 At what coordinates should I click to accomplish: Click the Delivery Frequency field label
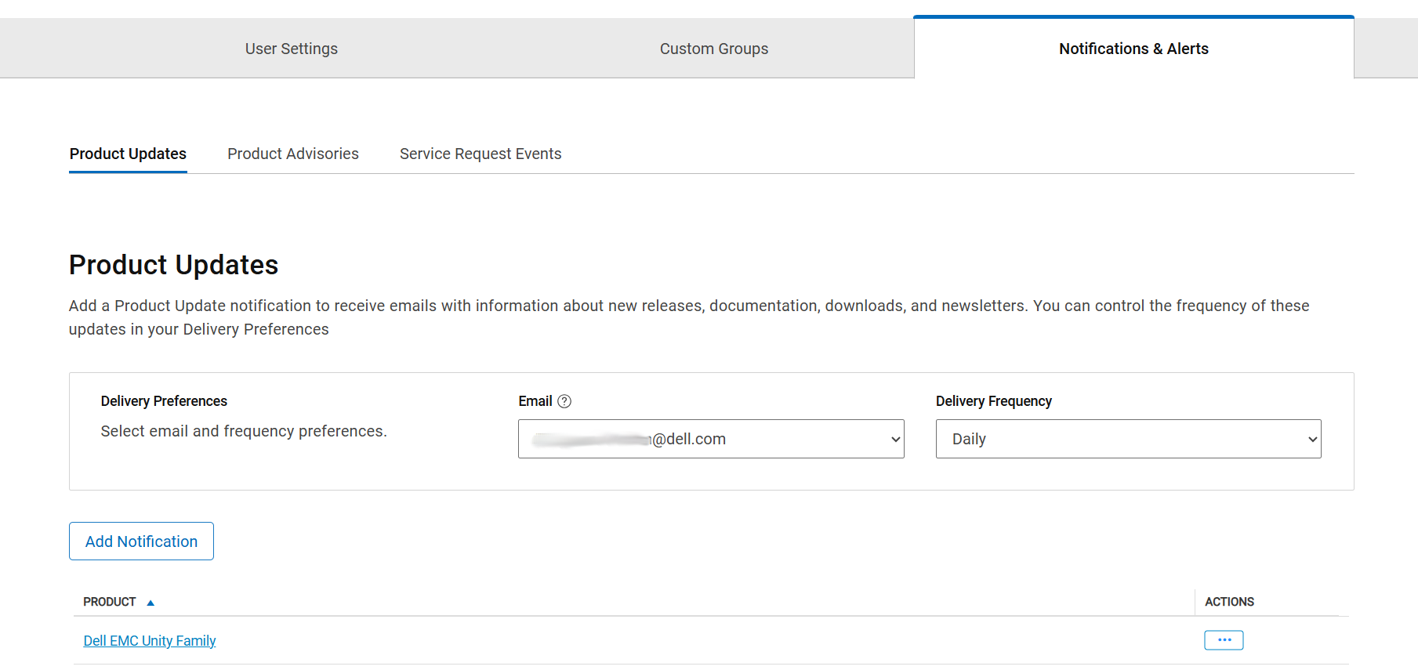click(x=993, y=401)
